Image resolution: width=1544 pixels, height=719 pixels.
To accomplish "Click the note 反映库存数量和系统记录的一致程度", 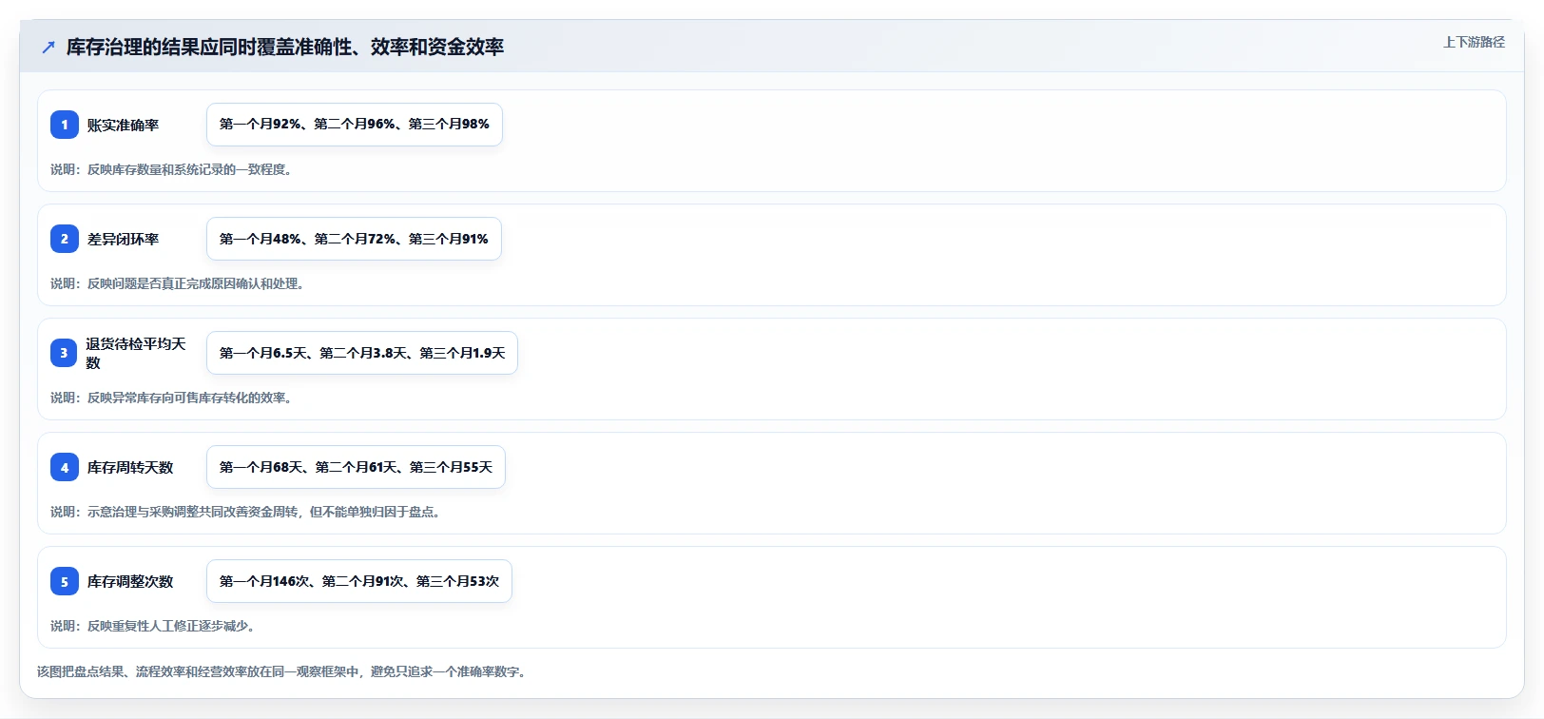I will coord(171,169).
